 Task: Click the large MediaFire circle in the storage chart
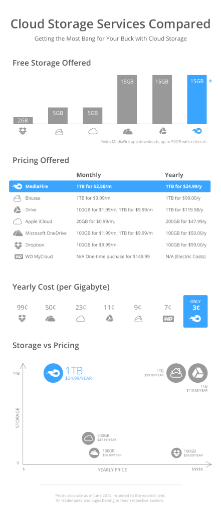tap(53, 373)
